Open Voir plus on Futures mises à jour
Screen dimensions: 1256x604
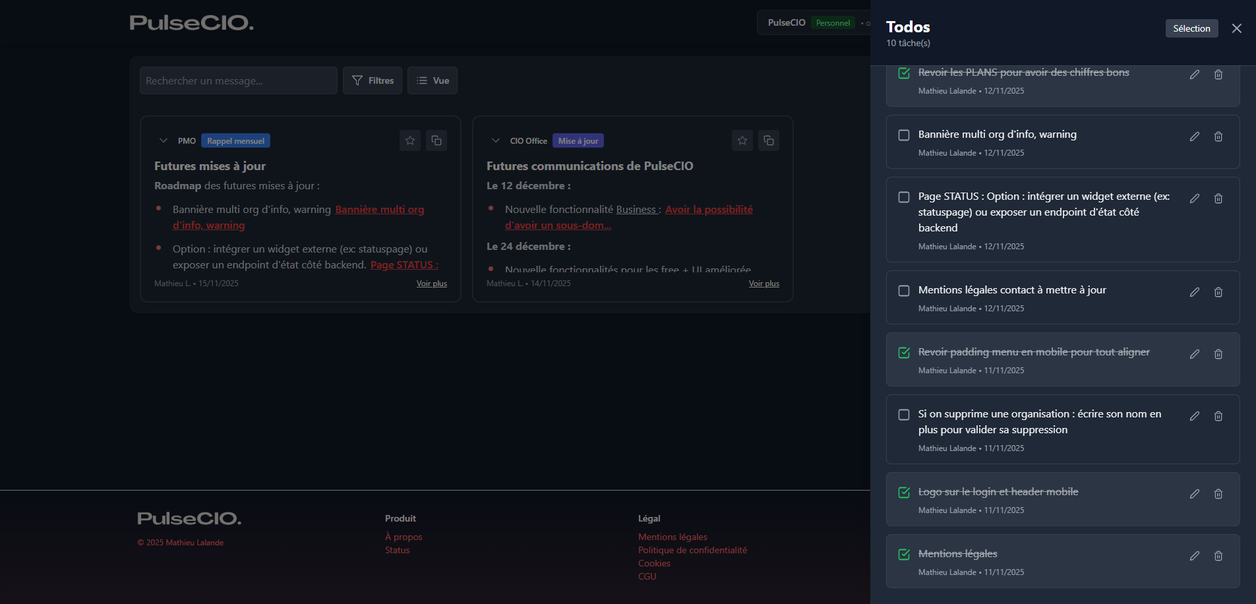click(x=432, y=284)
